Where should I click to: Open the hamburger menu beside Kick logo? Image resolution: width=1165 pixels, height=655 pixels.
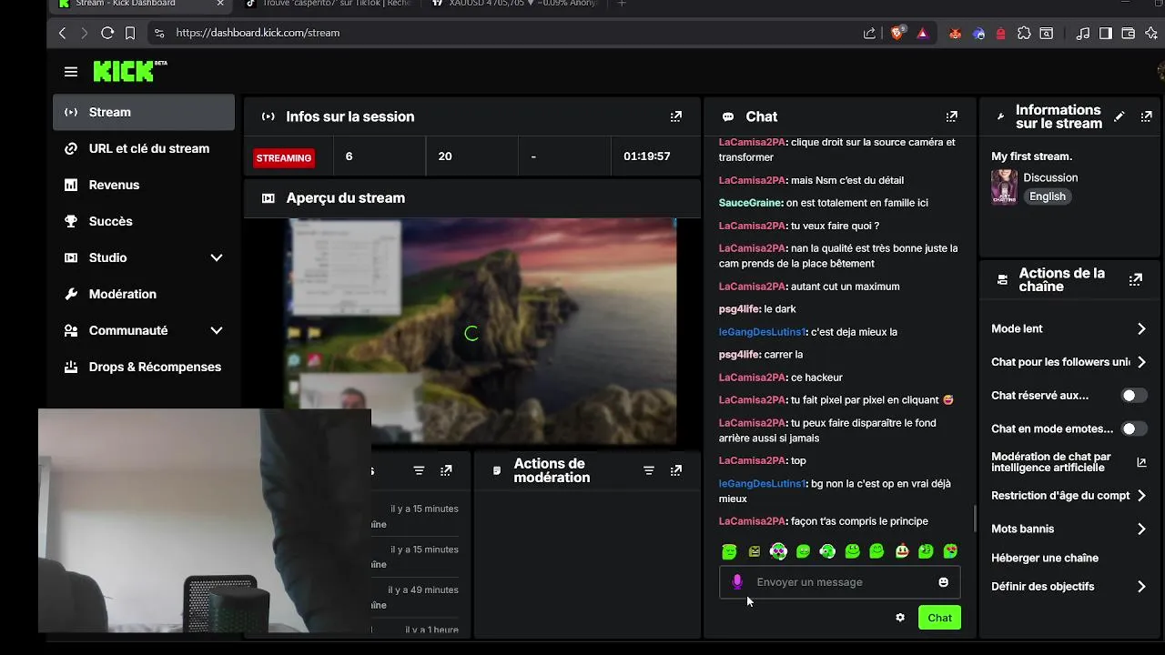(71, 72)
